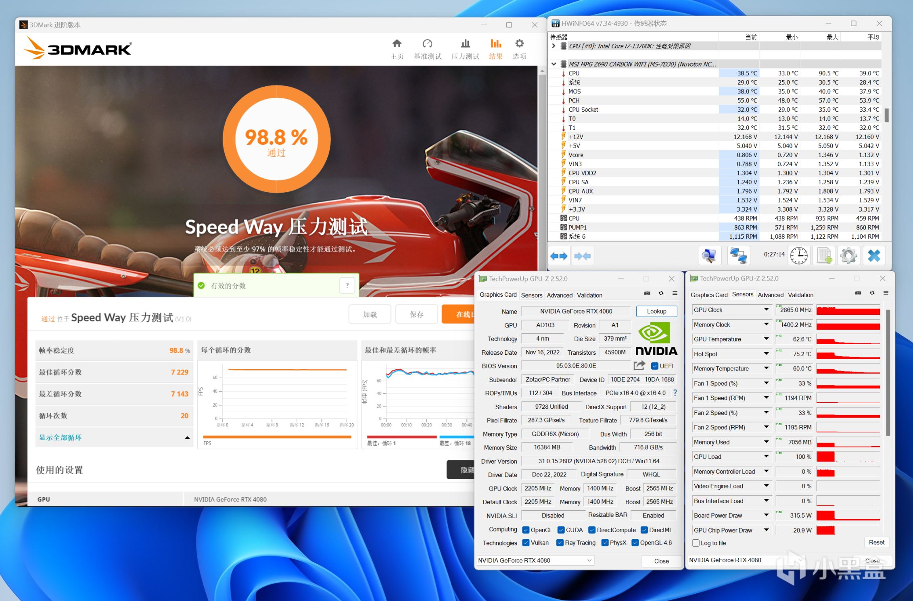
Task: Toggle the UEFI checkbox
Action: (655, 366)
